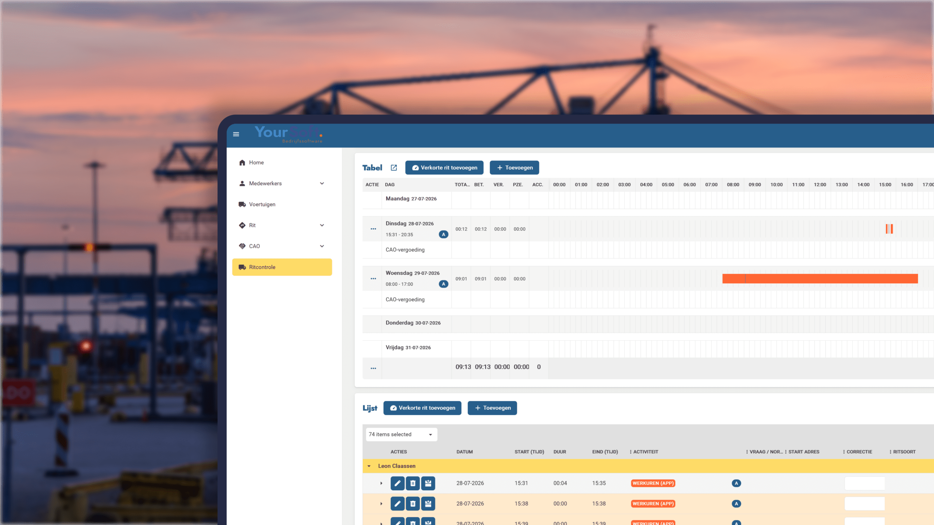Image resolution: width=934 pixels, height=525 pixels.
Task: Click 'Verkorte rit toevoegen' in Lijst section
Action: tap(422, 408)
